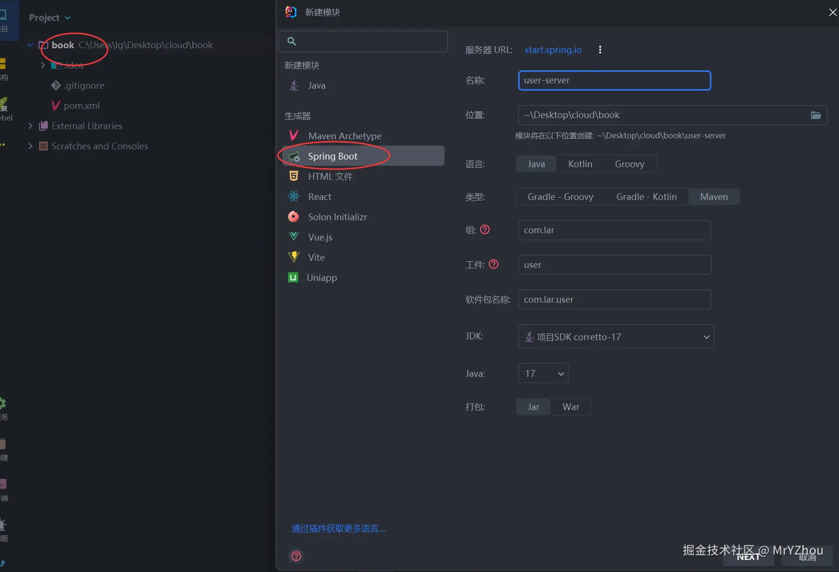
Task: Choose Gradle - Groovy build type
Action: click(x=560, y=197)
